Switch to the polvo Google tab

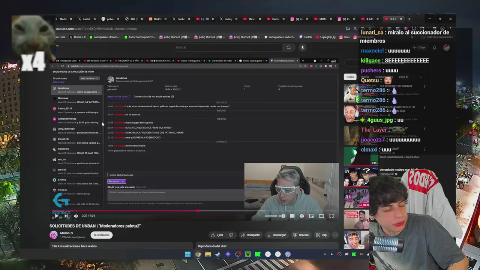click(110, 19)
